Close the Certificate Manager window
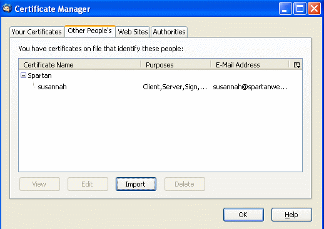 point(314,9)
